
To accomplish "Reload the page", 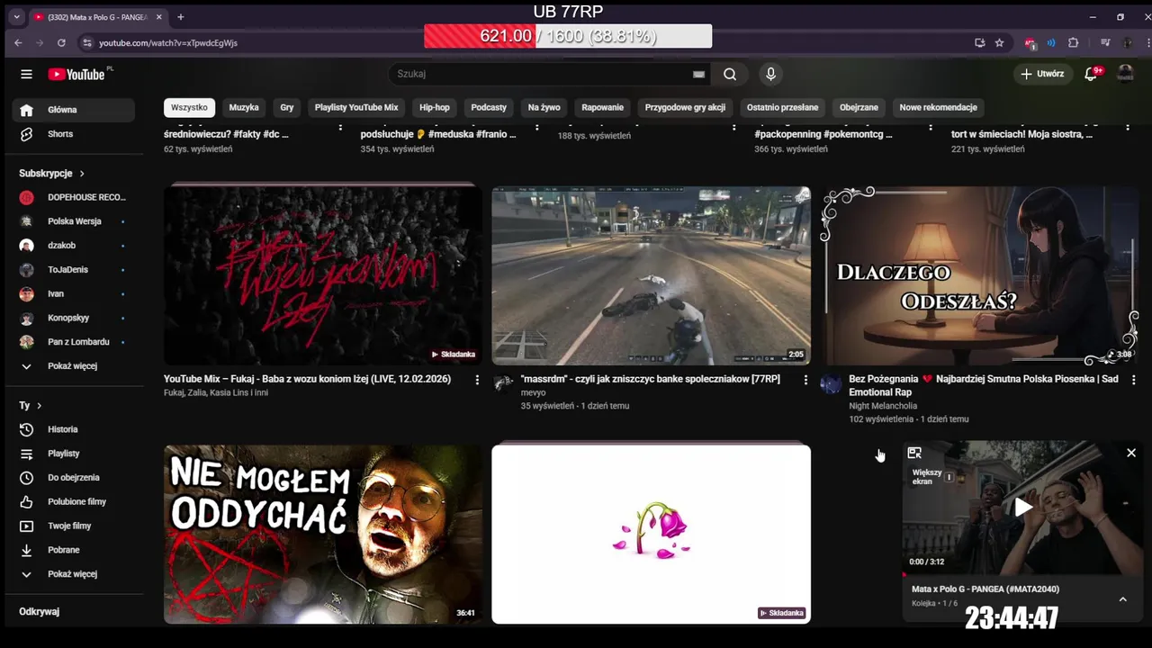I will [61, 42].
